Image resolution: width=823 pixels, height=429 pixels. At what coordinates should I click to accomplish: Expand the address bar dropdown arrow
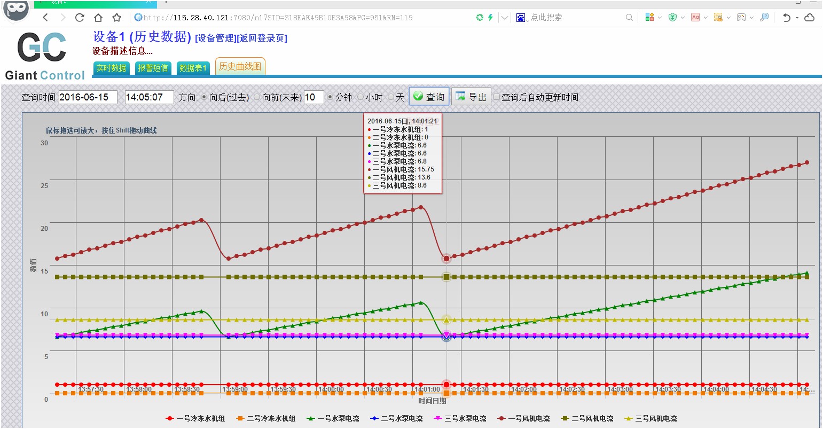pyautogui.click(x=505, y=18)
